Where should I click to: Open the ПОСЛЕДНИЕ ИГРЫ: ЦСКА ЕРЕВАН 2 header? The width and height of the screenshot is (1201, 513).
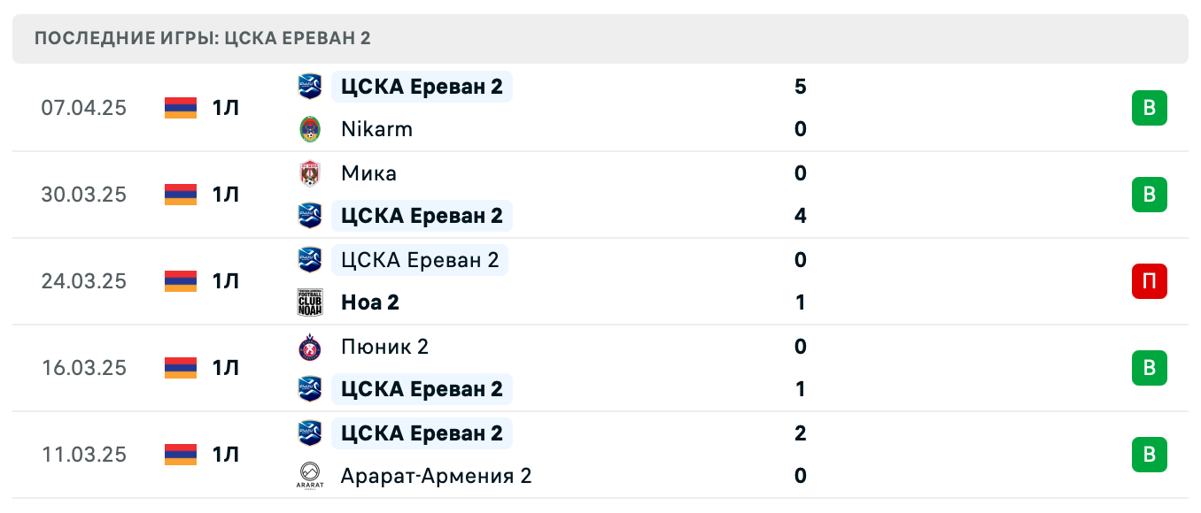tap(203, 38)
